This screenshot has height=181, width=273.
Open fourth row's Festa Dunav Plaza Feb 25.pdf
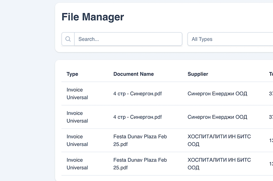[140, 164]
